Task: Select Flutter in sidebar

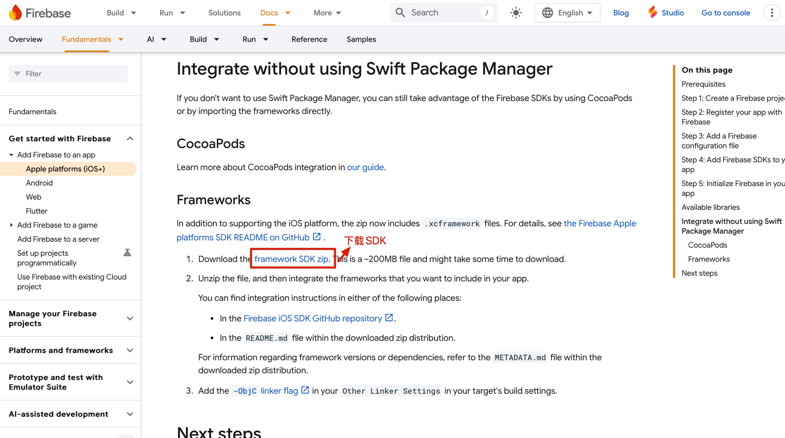Action: 37,211
